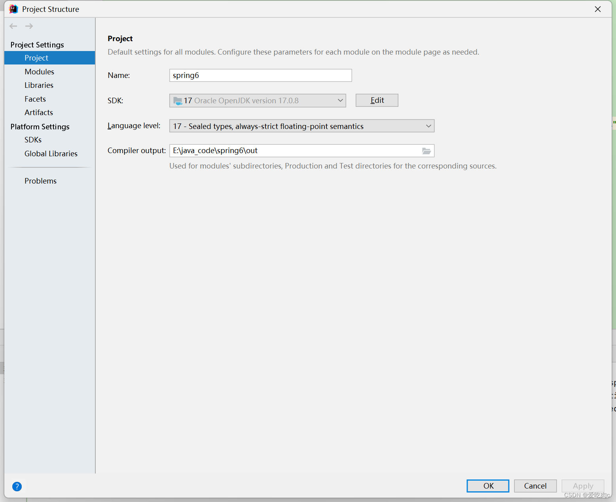View the Problems section

[40, 181]
